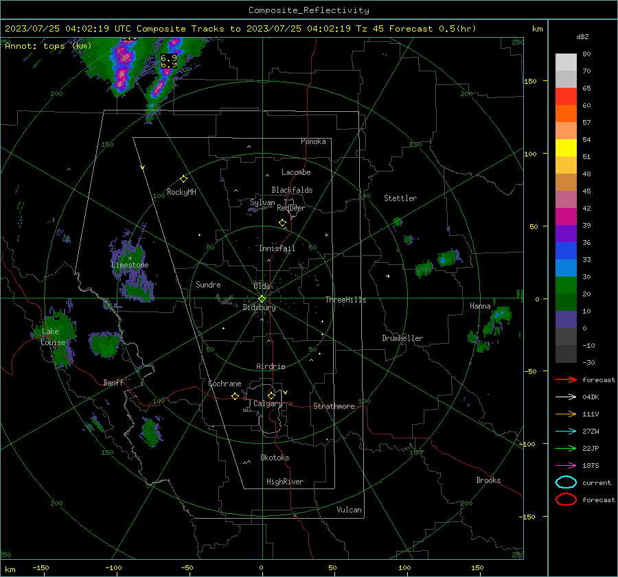Click the Lake Louise label
Screen dimensions: 618x577
[53, 337]
